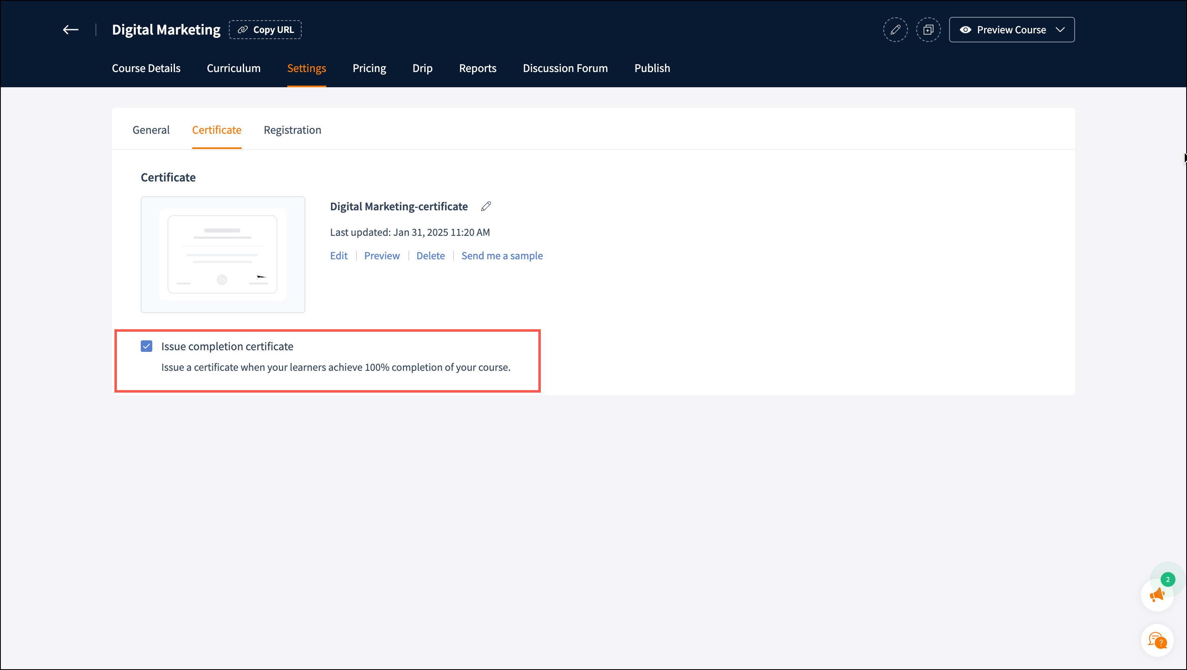Click the Delete certificate link
The image size is (1187, 670).
431,256
